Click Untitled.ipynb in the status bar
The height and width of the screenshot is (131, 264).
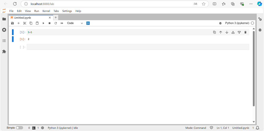pos(241,128)
